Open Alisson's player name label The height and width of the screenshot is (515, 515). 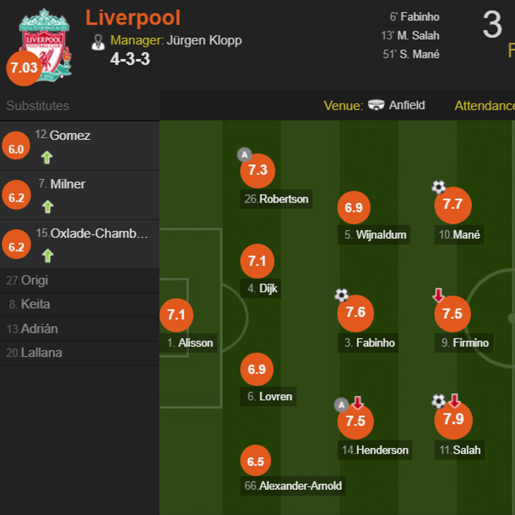(190, 343)
